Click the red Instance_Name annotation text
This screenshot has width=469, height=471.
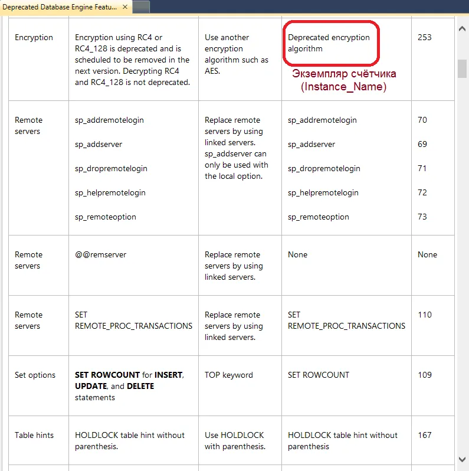pos(343,87)
